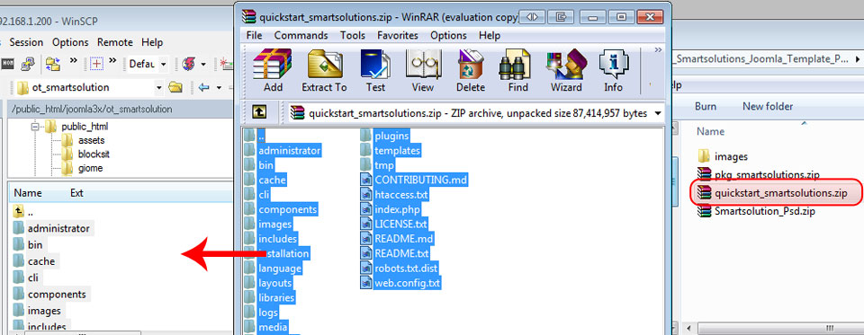Open WinRAR Tools menu

point(353,35)
